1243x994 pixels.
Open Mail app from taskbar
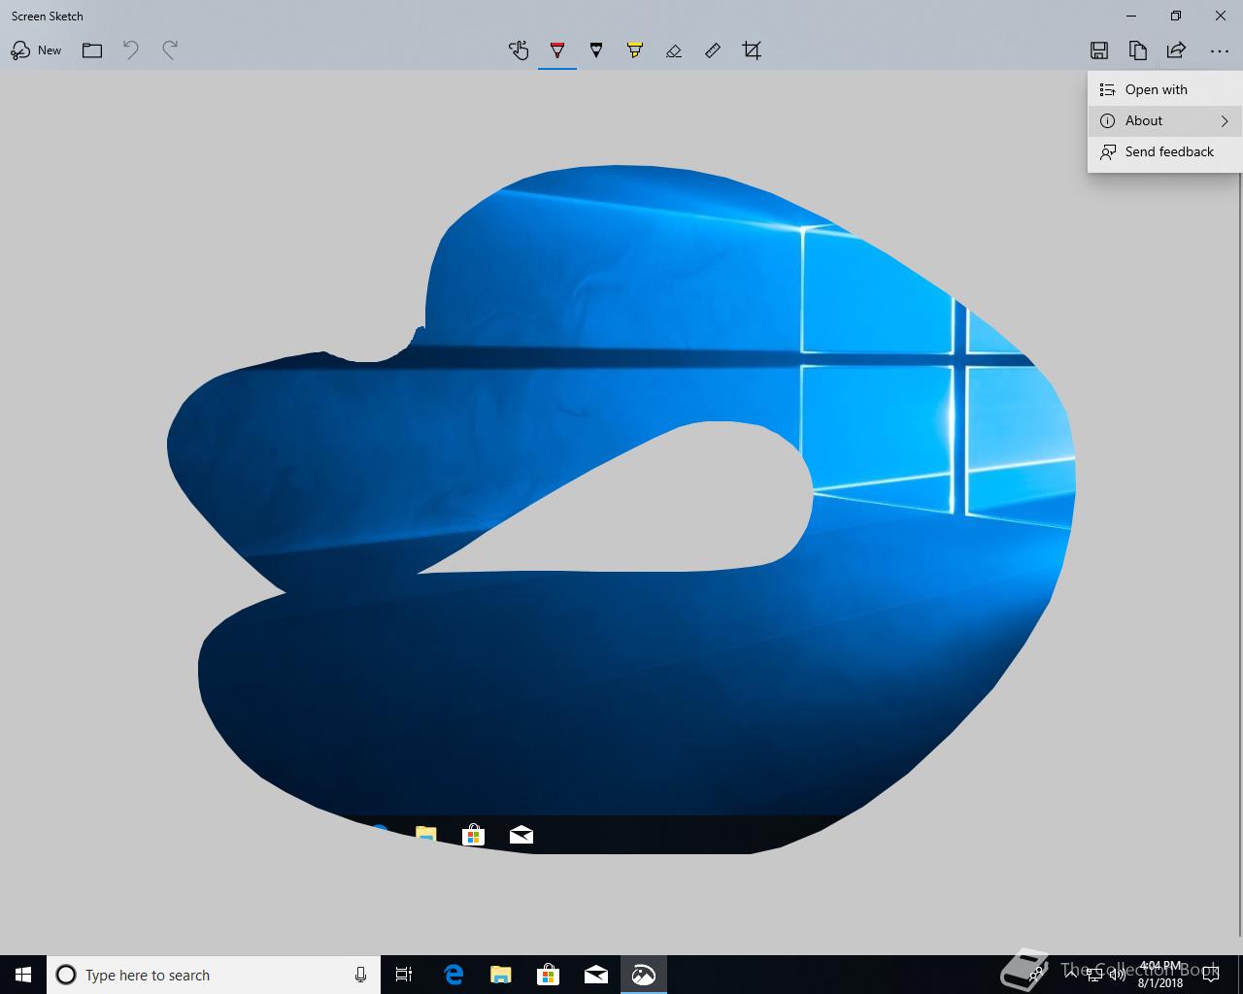[x=595, y=975]
